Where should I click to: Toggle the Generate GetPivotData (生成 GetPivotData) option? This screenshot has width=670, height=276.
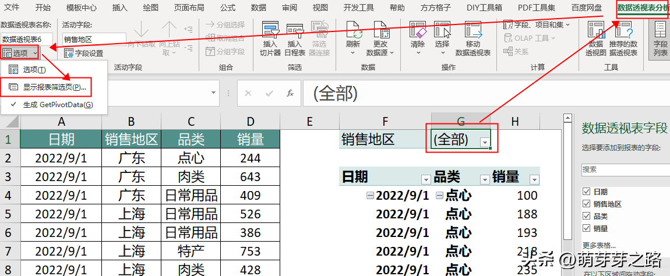pyautogui.click(x=54, y=105)
